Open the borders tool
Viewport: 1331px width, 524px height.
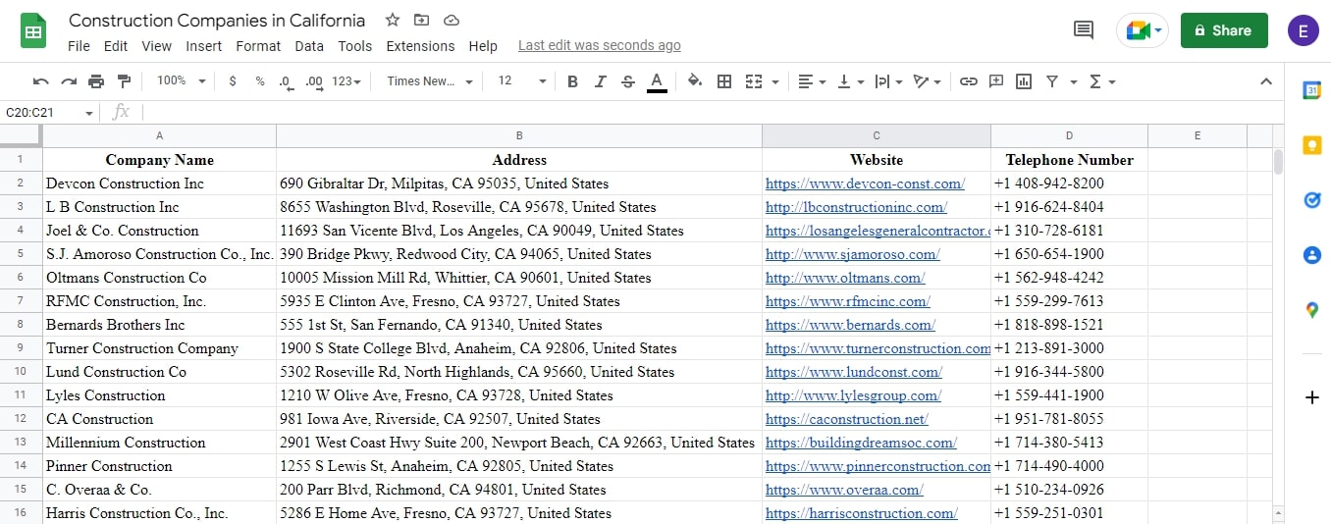pos(724,81)
